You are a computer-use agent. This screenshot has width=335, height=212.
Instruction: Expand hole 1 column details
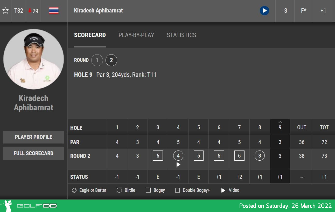[x=117, y=127]
